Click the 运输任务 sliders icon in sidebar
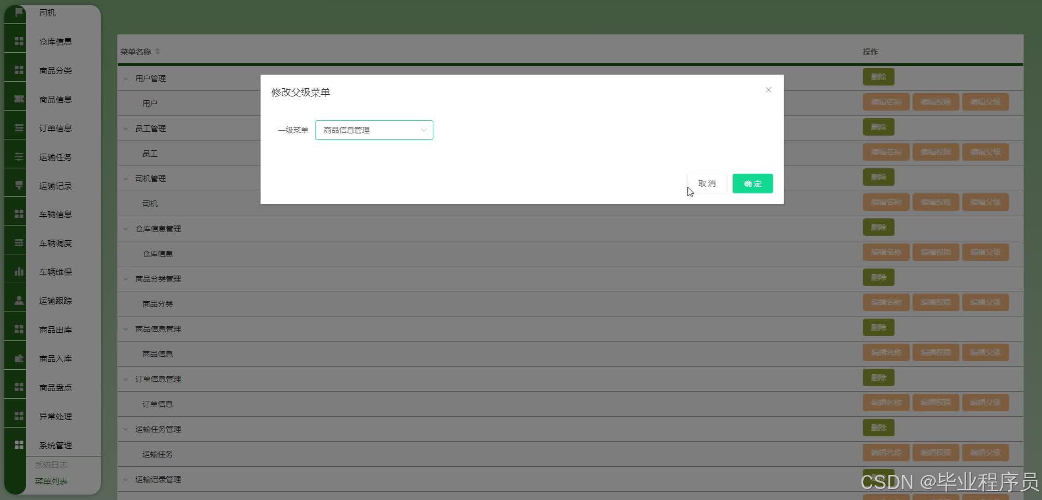Screen dimensions: 1042x500 [x=19, y=157]
